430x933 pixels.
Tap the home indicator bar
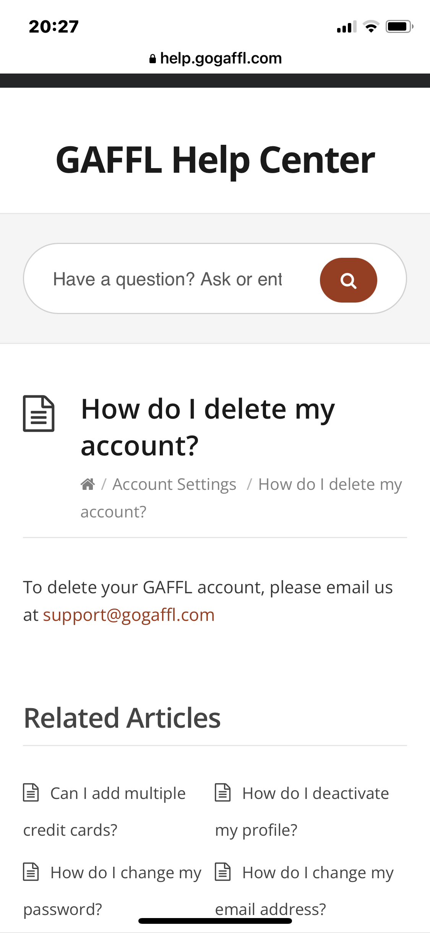click(x=215, y=921)
